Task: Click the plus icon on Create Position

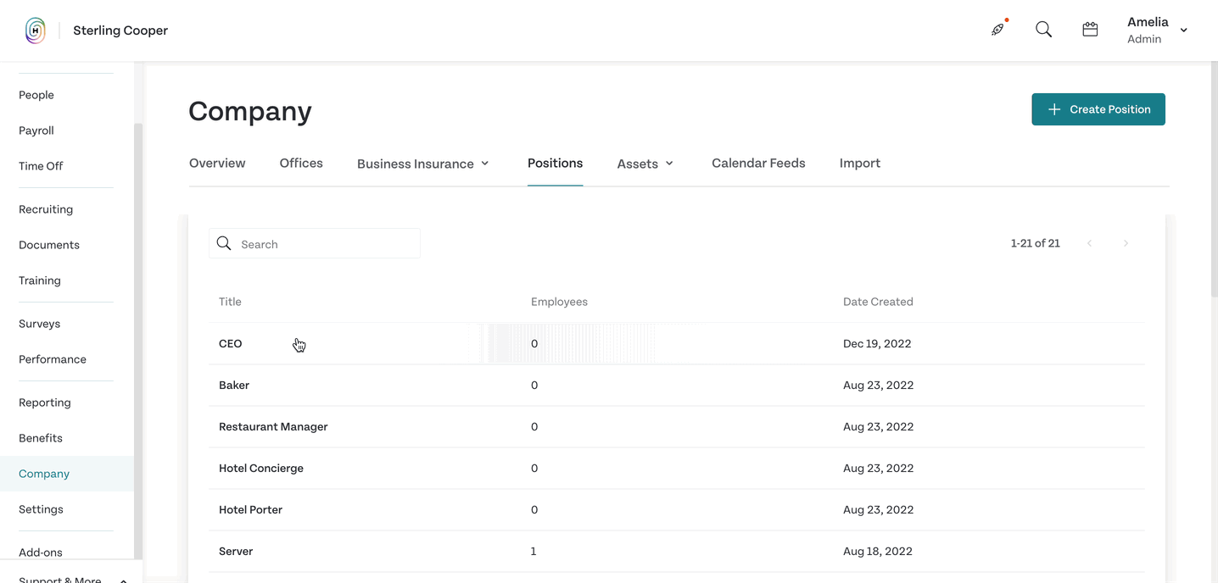Action: pyautogui.click(x=1054, y=109)
